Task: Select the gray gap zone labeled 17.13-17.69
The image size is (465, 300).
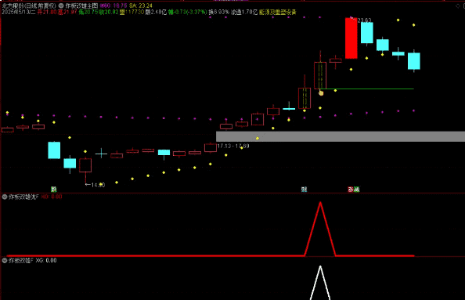Action: pos(341,136)
